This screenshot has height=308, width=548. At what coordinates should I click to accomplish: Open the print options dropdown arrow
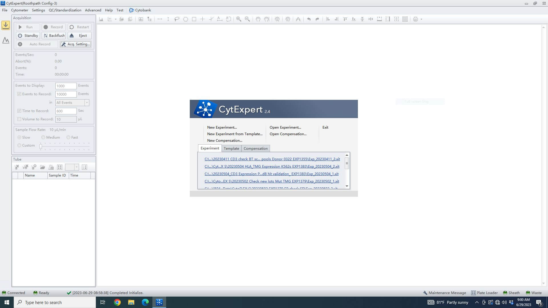tap(421, 19)
